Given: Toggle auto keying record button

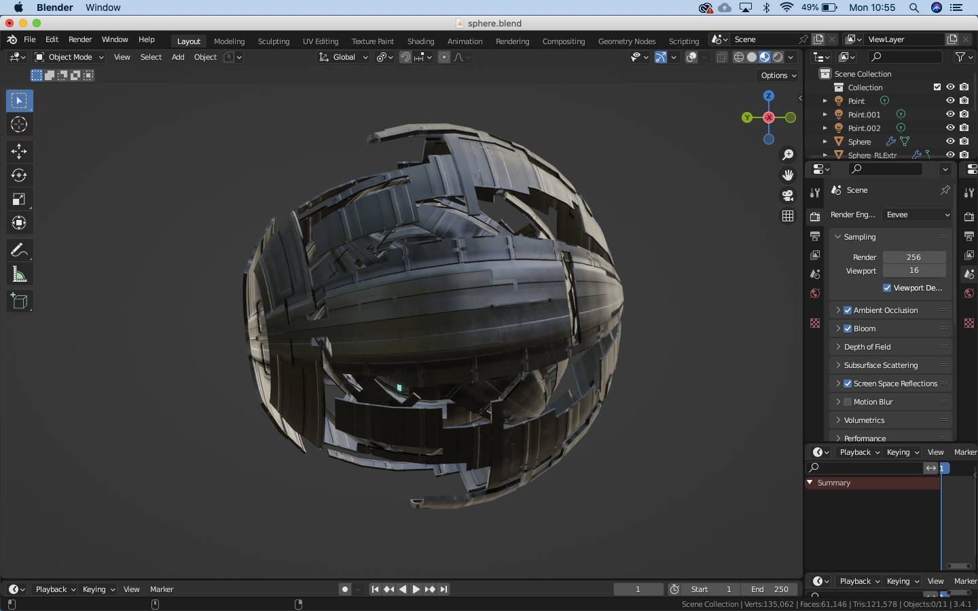Looking at the screenshot, I should (x=345, y=589).
